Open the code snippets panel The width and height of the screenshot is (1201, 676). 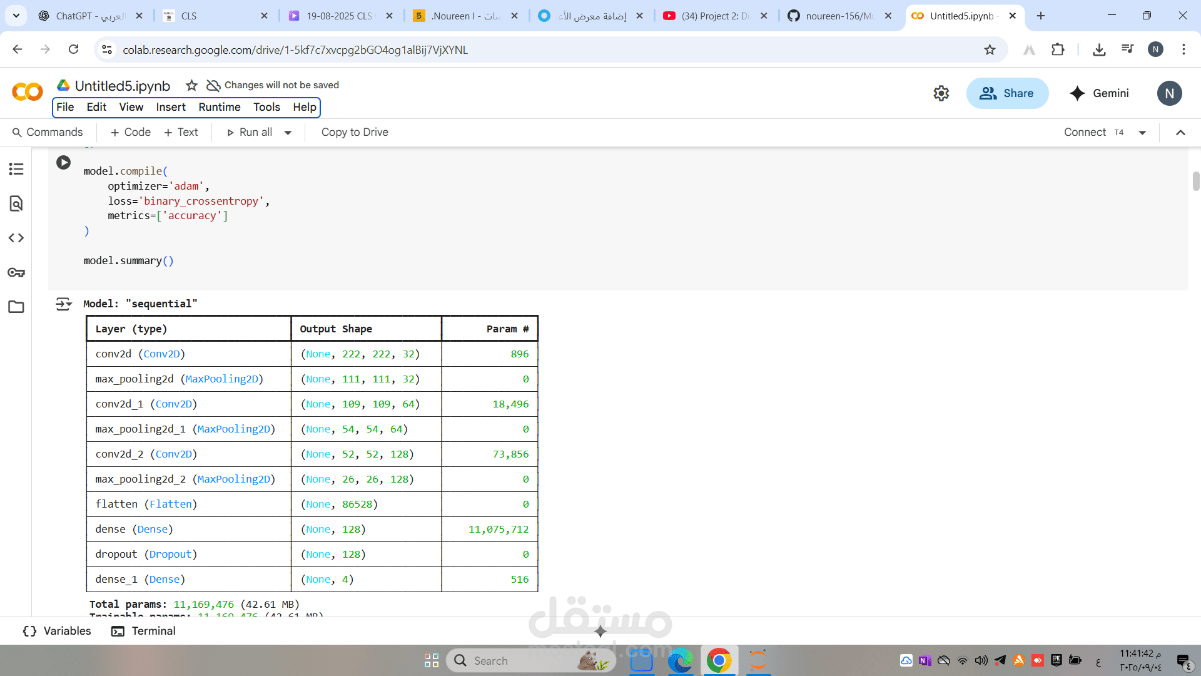pyautogui.click(x=16, y=238)
